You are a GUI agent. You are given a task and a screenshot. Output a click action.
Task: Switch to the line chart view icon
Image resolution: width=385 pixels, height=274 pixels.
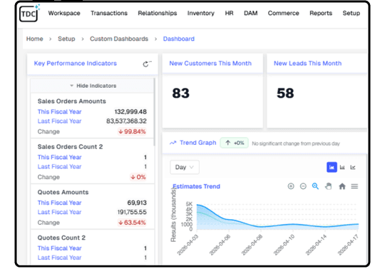tap(353, 168)
